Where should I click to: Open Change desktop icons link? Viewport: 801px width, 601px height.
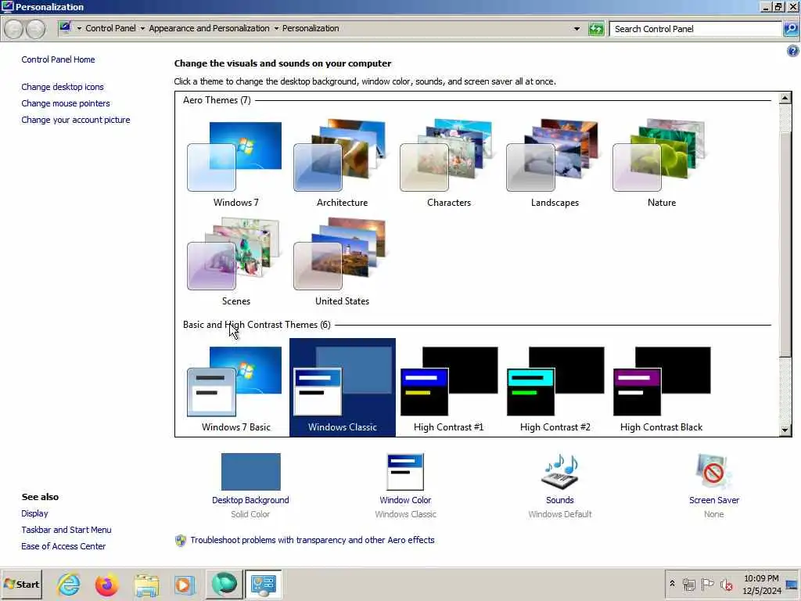pyautogui.click(x=63, y=87)
